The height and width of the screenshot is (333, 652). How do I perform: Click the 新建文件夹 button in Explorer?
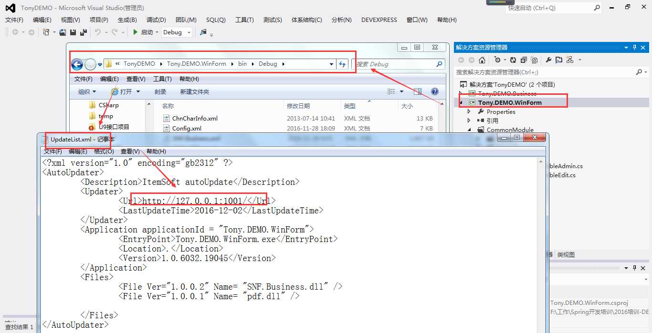click(x=194, y=91)
